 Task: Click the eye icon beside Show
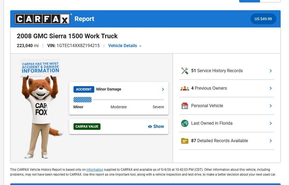tap(150, 127)
